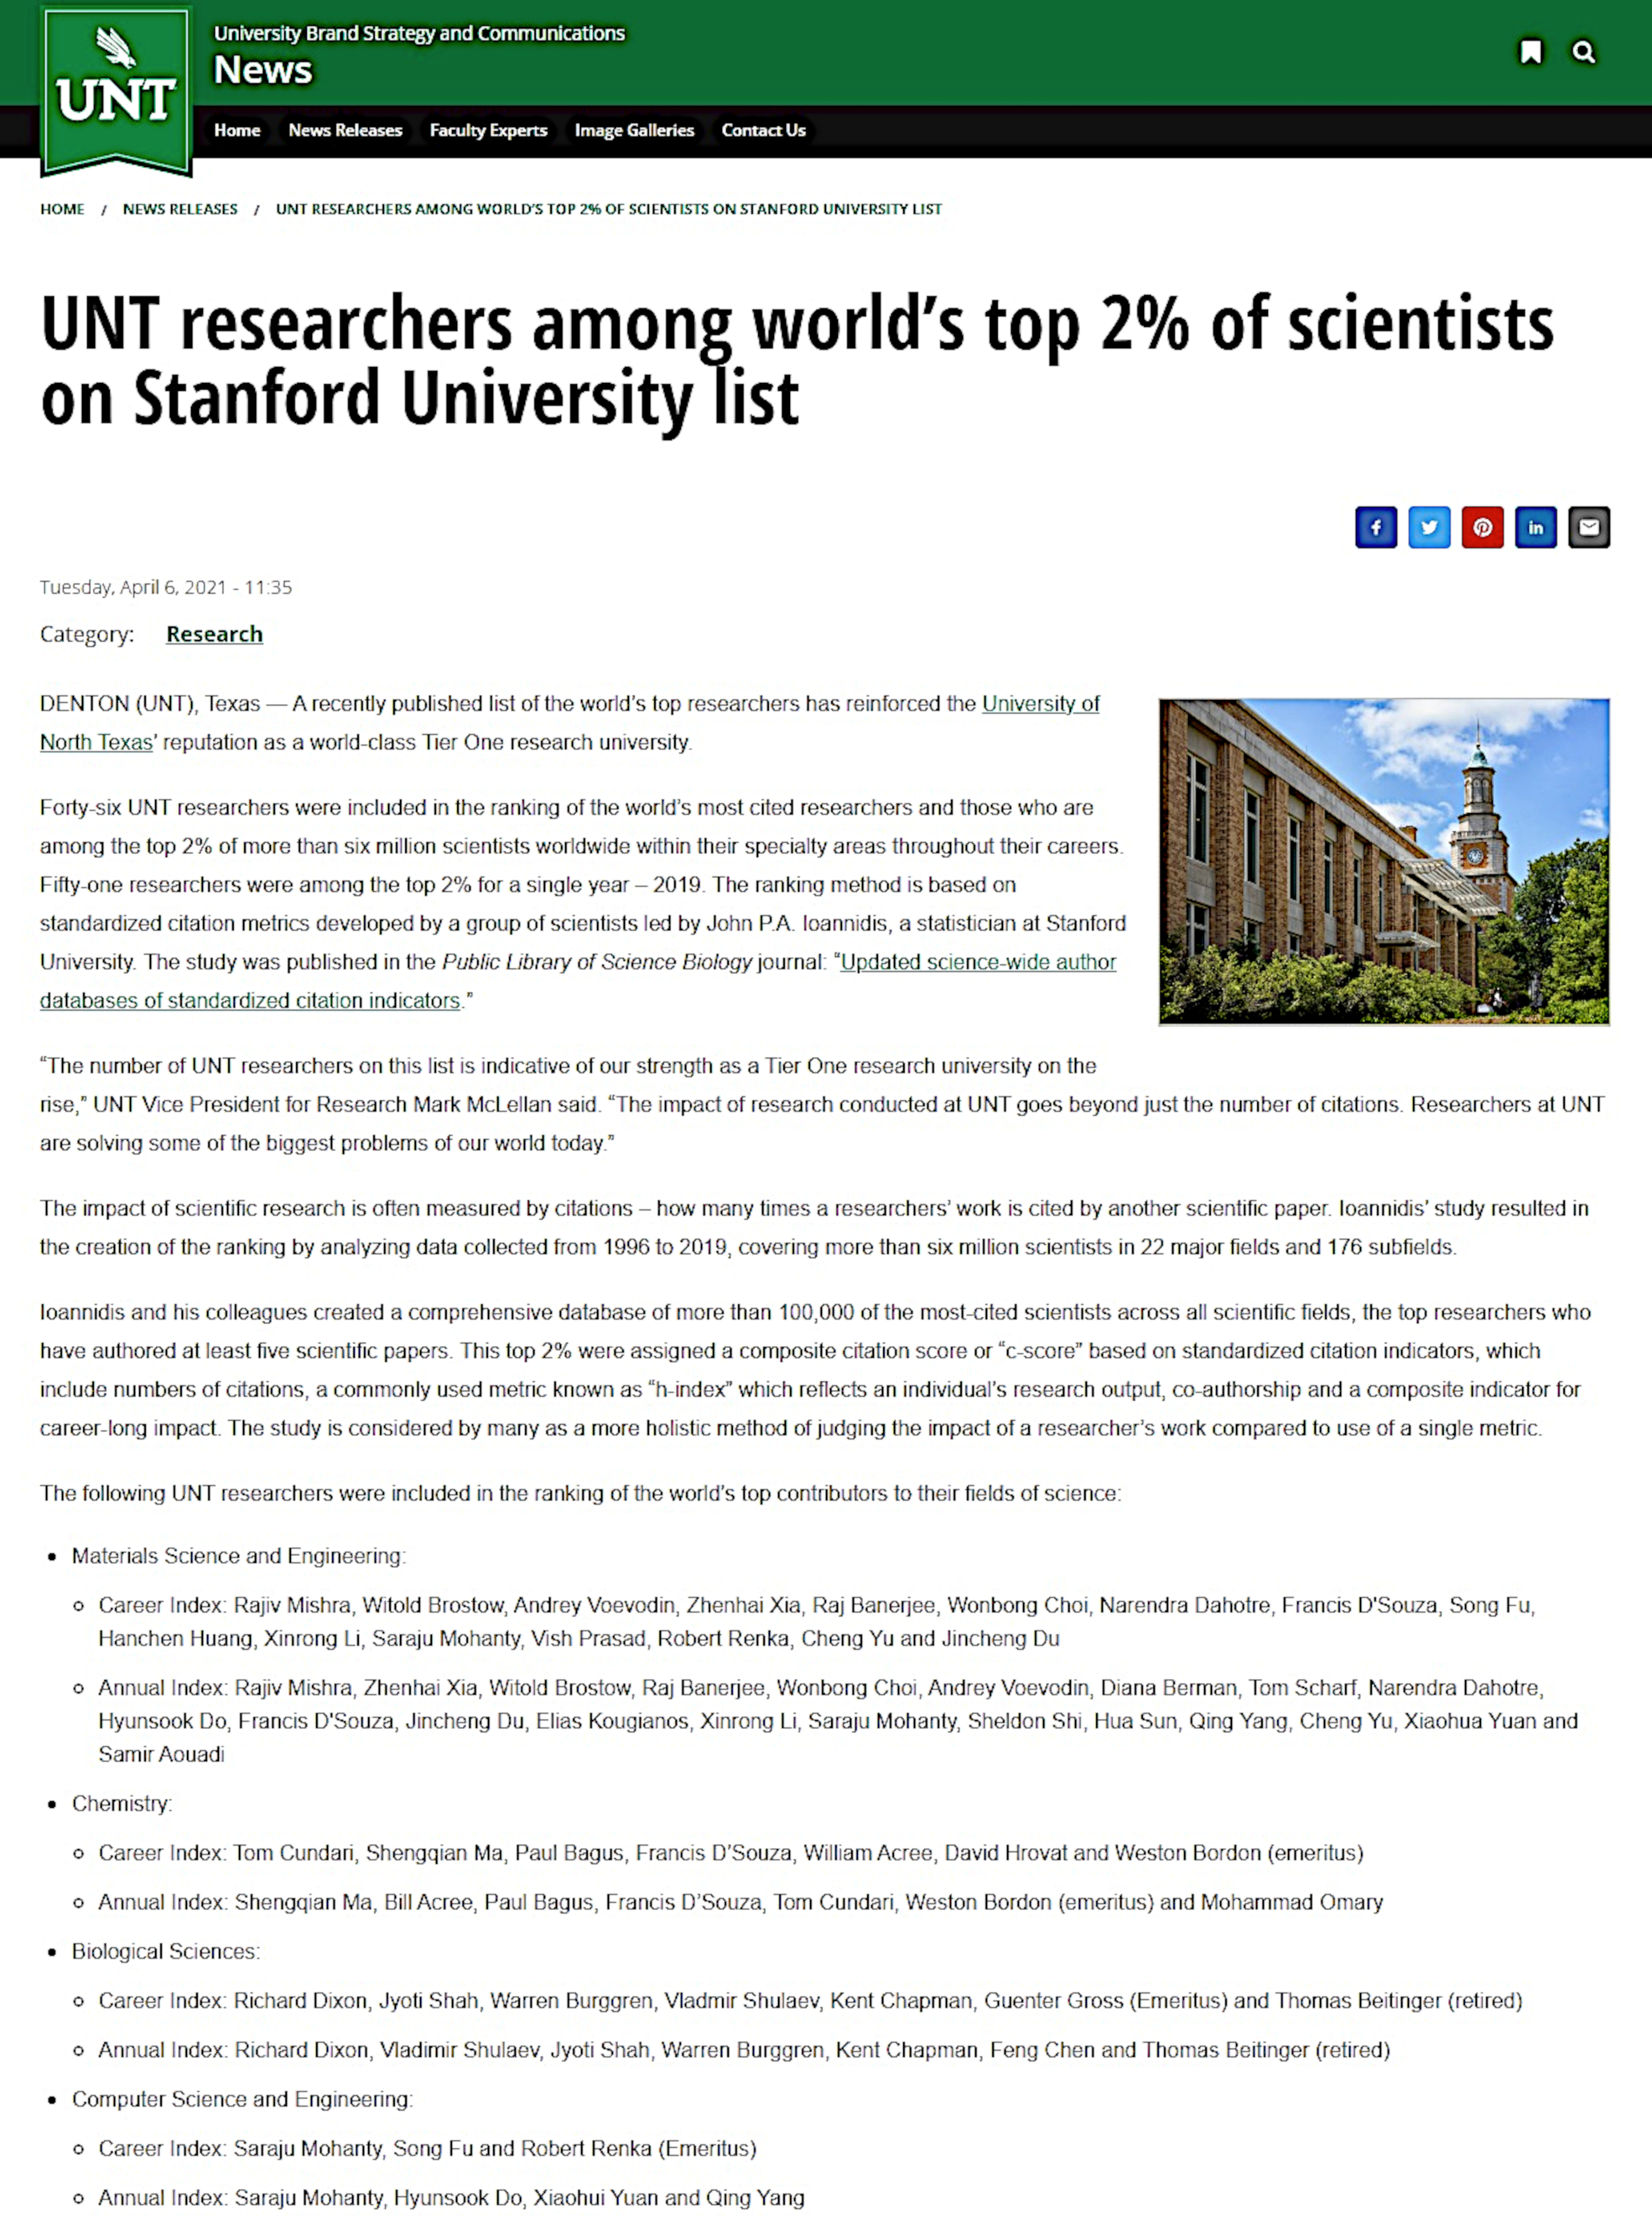Open Contact Us menu item

point(763,130)
